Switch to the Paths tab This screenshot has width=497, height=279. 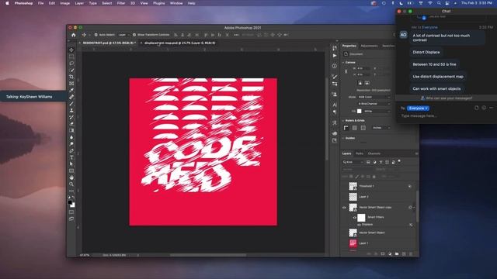pyautogui.click(x=359, y=153)
